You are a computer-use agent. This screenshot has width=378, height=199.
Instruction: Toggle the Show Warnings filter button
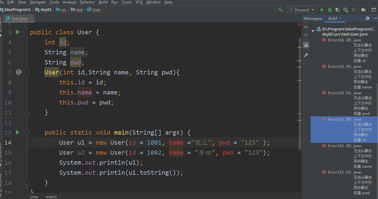[306, 45]
